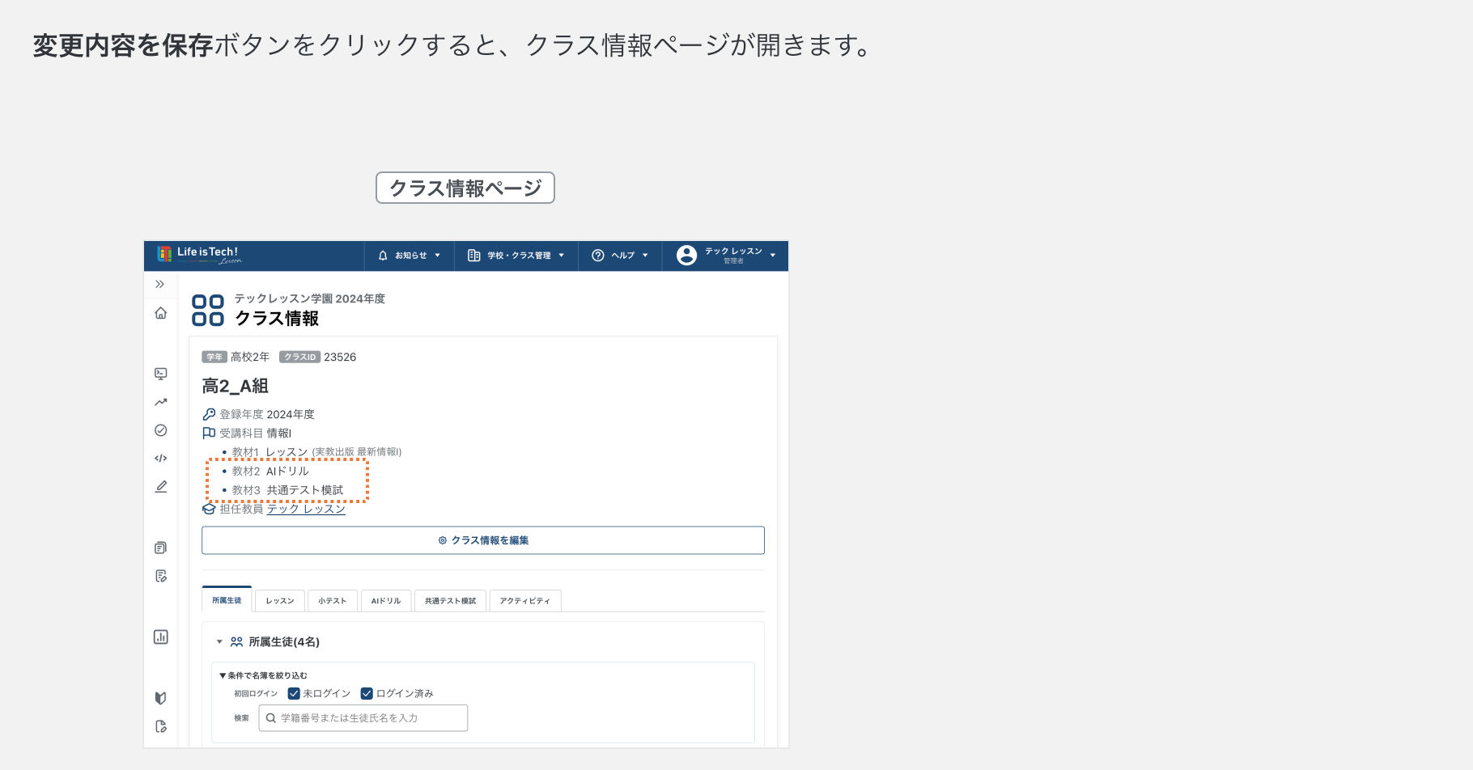The height and width of the screenshot is (770, 1473).
Task: Open the テック レッスン account dropdown
Action: (x=726, y=256)
